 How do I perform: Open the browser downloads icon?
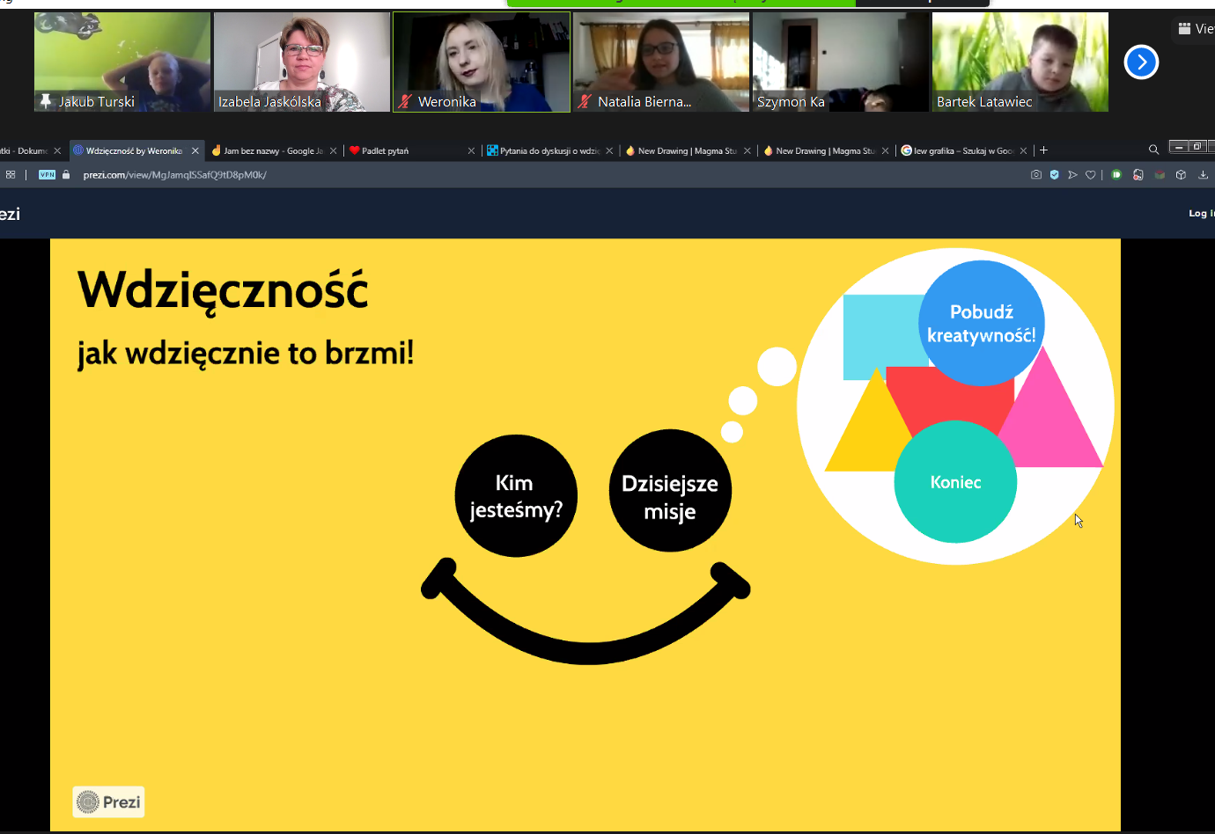[x=1203, y=175]
